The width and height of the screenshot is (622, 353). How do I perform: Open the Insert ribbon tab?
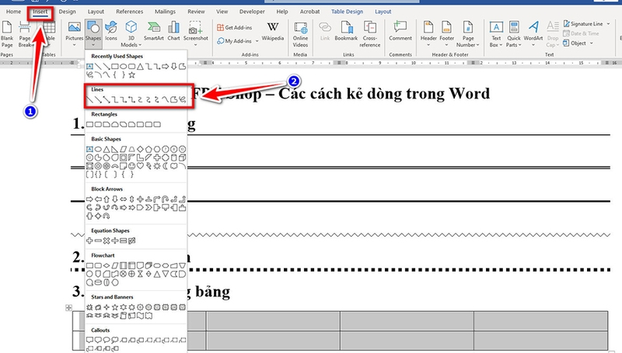click(40, 12)
